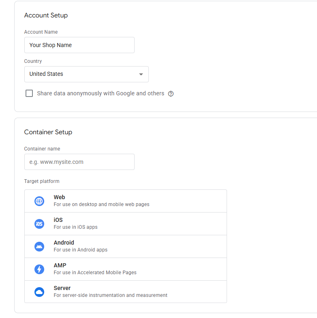Select Web as target platform

click(x=59, y=198)
